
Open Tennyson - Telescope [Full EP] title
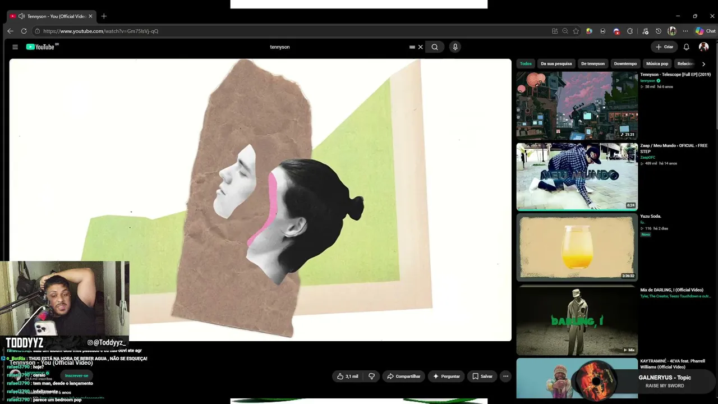pyautogui.click(x=675, y=75)
